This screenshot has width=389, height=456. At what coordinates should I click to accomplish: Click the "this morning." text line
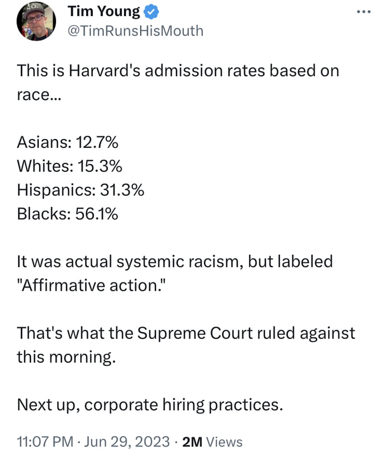click(x=67, y=356)
